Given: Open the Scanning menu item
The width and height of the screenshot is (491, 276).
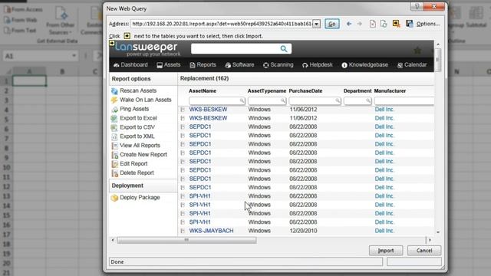Looking at the screenshot, I should [x=278, y=64].
